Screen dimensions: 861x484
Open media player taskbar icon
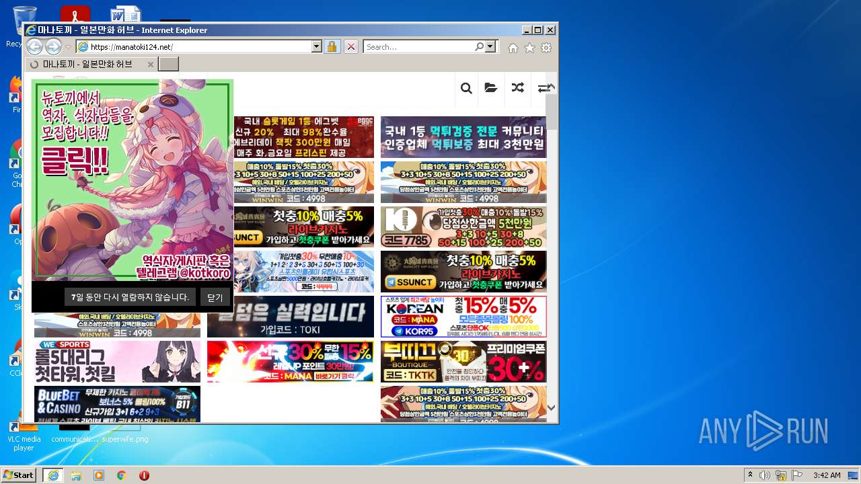click(x=99, y=475)
